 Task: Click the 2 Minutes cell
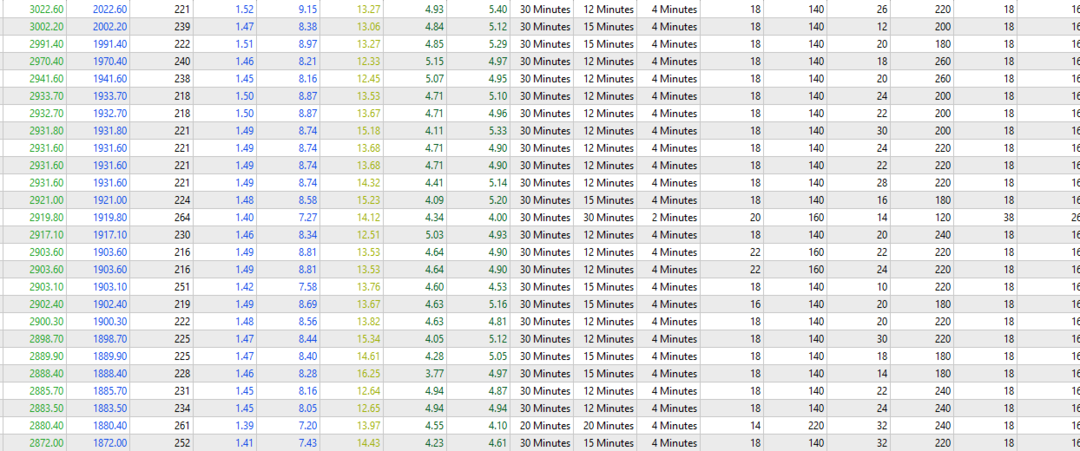[674, 218]
